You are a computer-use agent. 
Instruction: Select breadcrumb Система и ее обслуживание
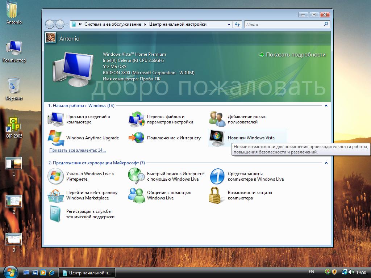tap(113, 24)
